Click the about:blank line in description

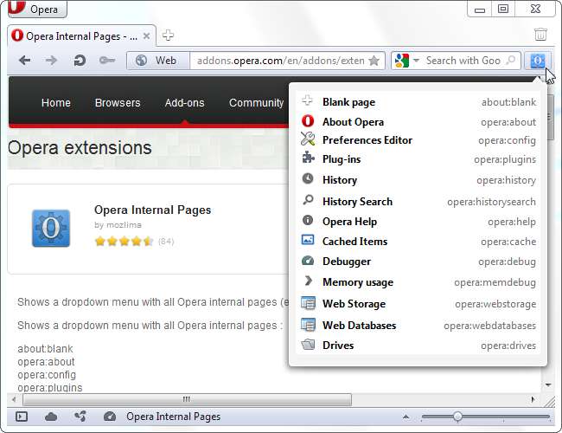point(45,349)
